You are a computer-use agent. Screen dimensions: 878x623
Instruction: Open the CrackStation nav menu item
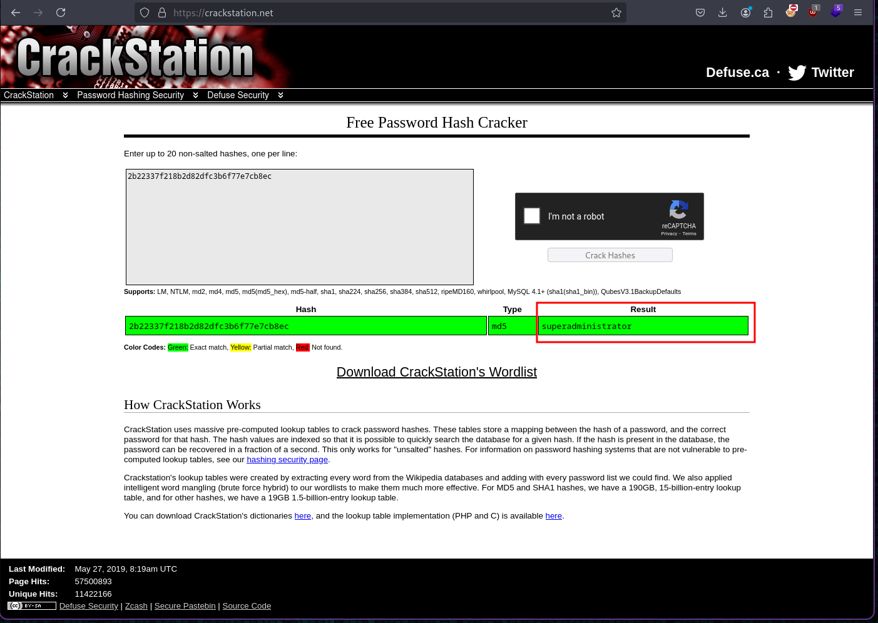pyautogui.click(x=29, y=95)
